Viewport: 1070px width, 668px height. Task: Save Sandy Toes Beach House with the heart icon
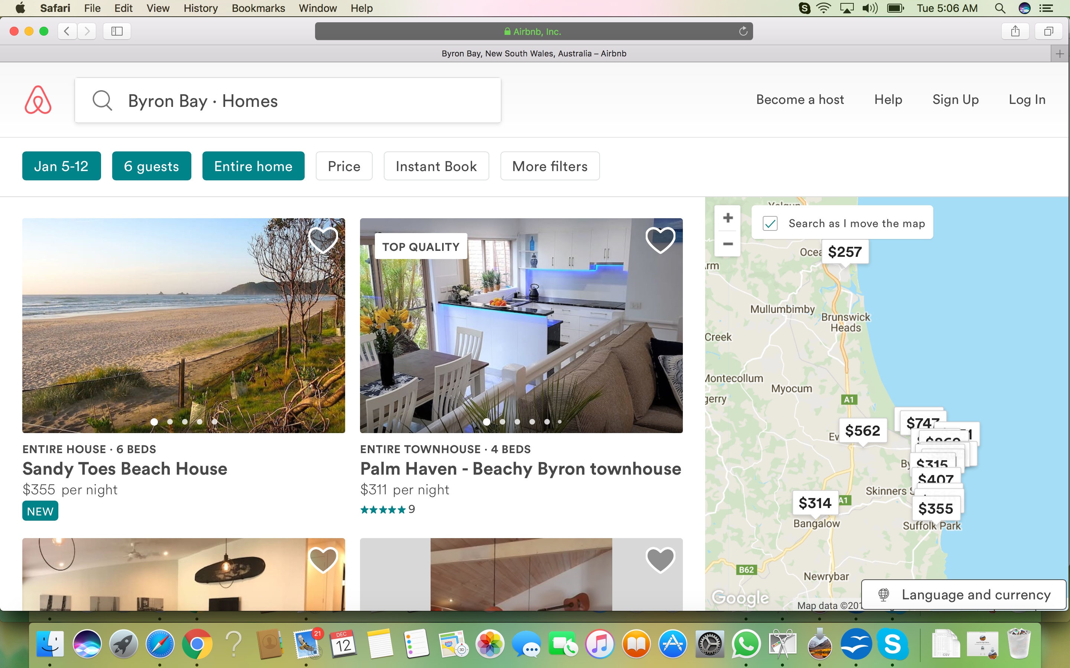click(x=323, y=240)
